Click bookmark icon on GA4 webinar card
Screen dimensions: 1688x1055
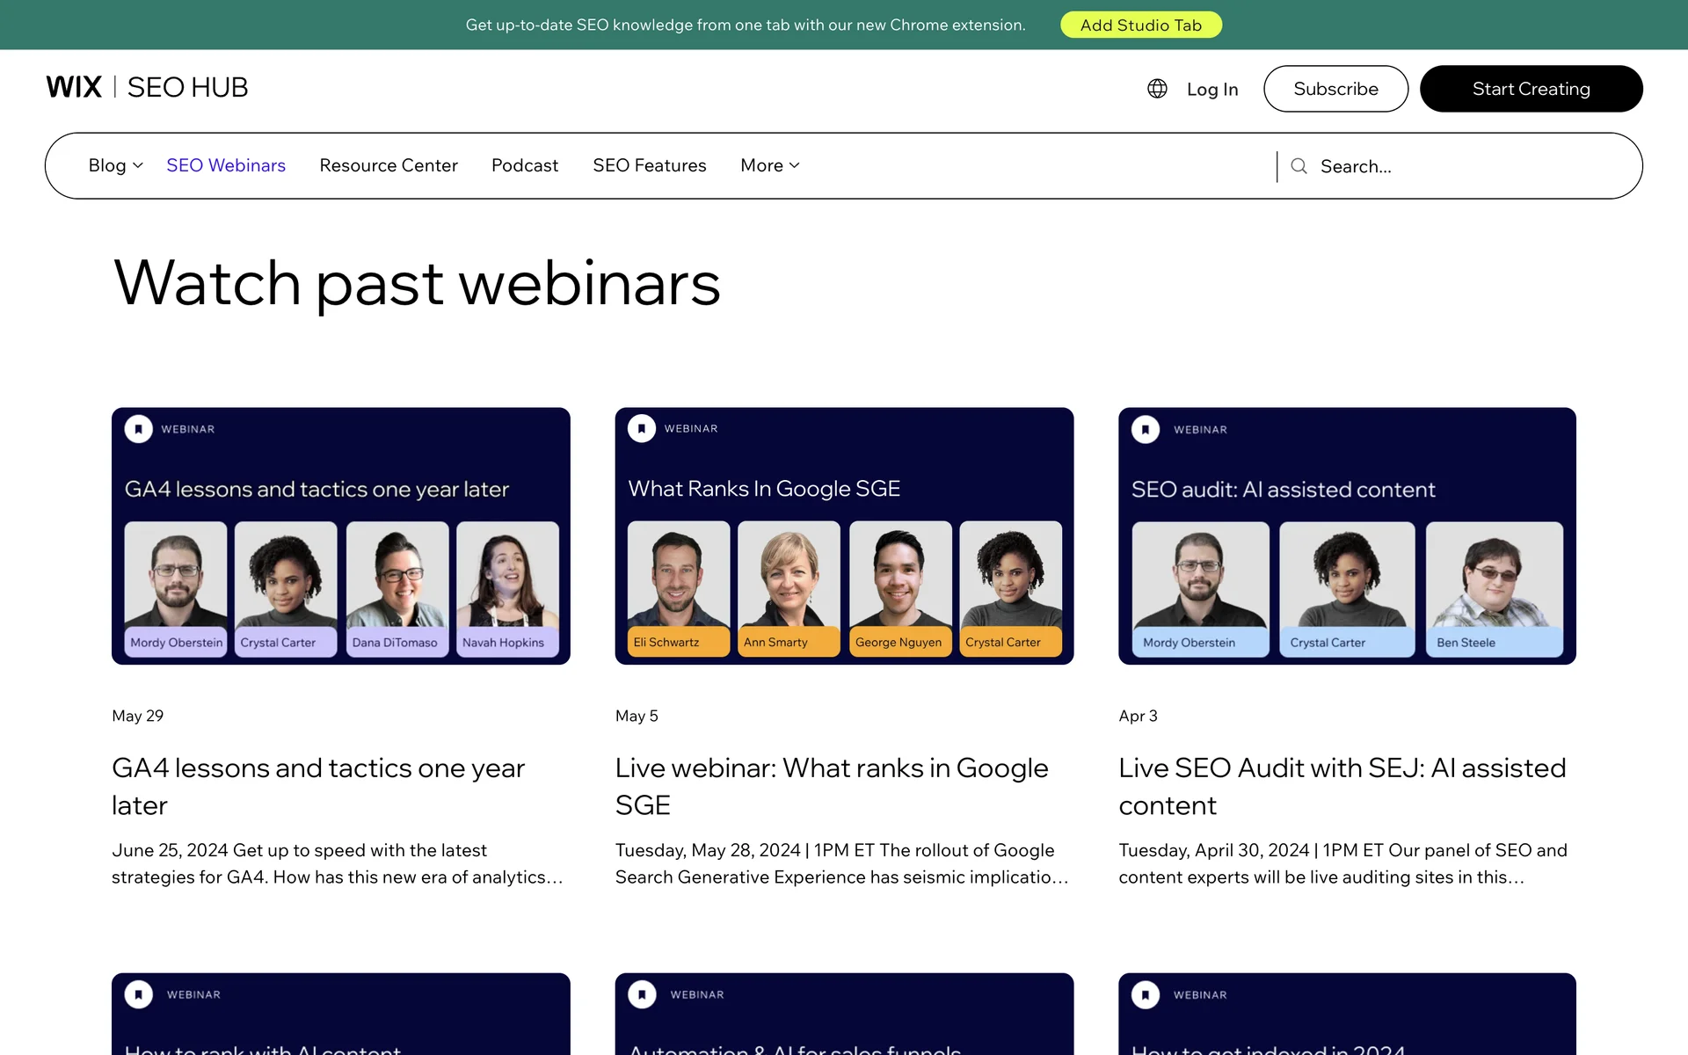coord(139,429)
